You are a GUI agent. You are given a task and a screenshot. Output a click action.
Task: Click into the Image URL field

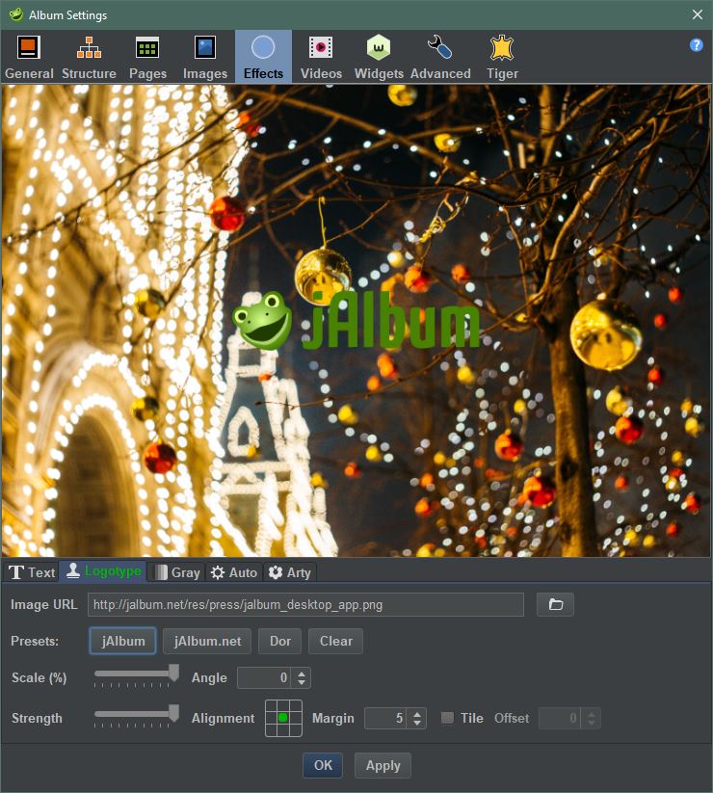305,604
